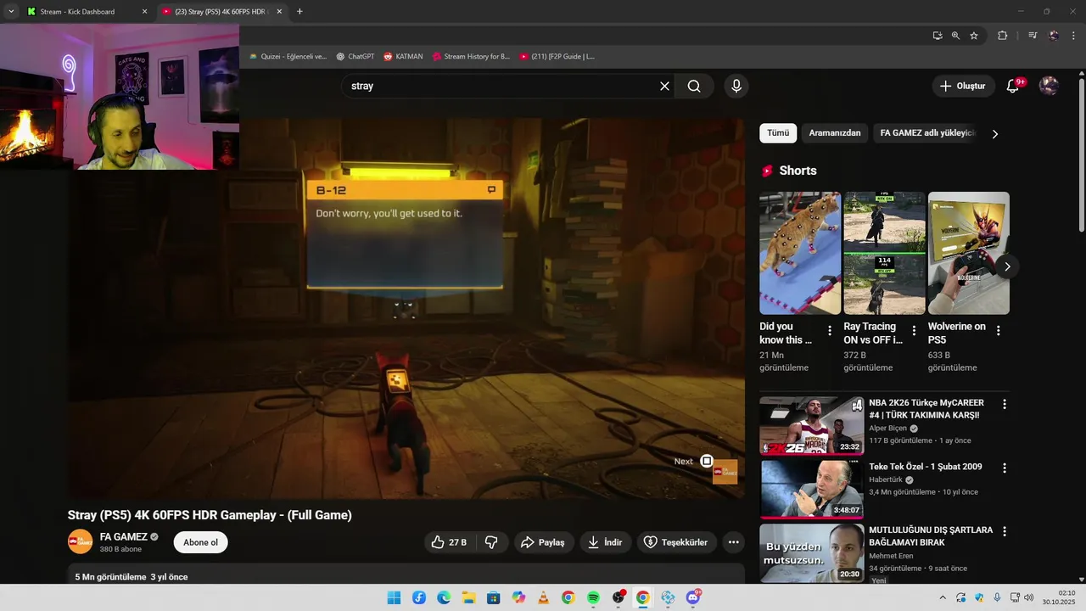
Task: Open Mutluluğunu Dış Şartlara video
Action: 811,552
